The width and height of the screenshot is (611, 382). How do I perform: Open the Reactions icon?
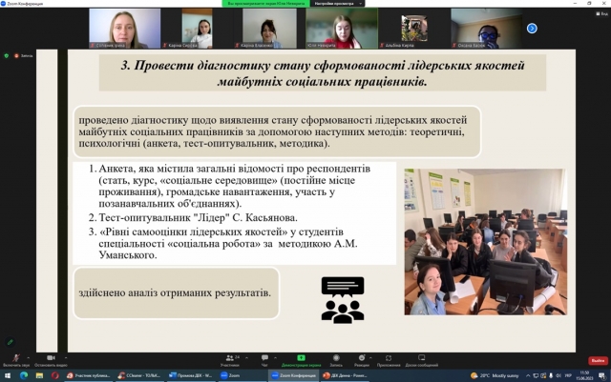362,358
